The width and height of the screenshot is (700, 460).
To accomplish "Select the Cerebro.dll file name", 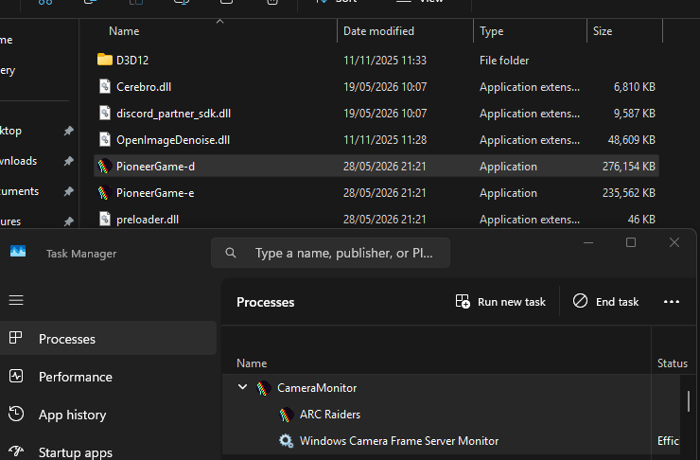I will click(x=144, y=87).
